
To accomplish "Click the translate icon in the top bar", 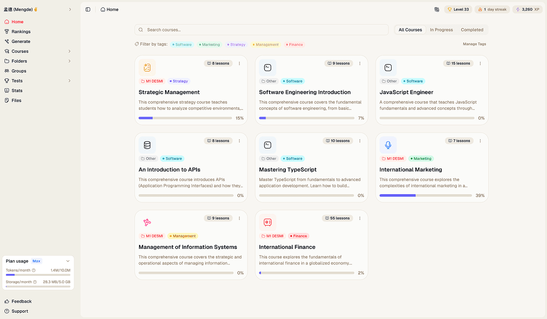I will pos(437,9).
